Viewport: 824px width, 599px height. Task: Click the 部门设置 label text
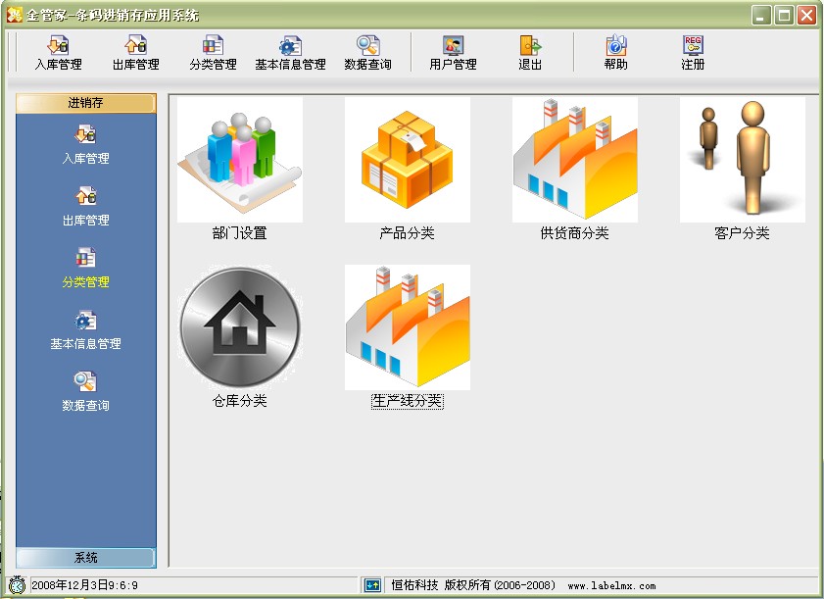tap(240, 233)
